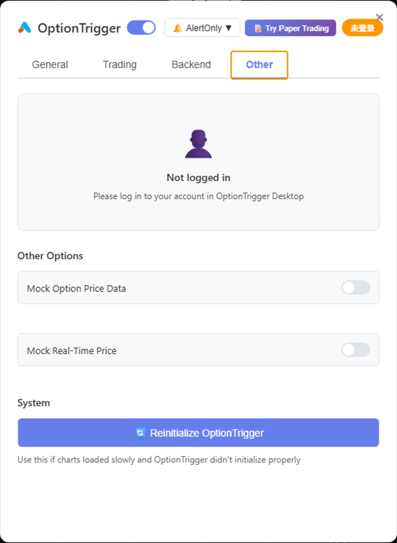The image size is (397, 543).
Task: Click the Try Paper Trading button
Action: tap(291, 28)
